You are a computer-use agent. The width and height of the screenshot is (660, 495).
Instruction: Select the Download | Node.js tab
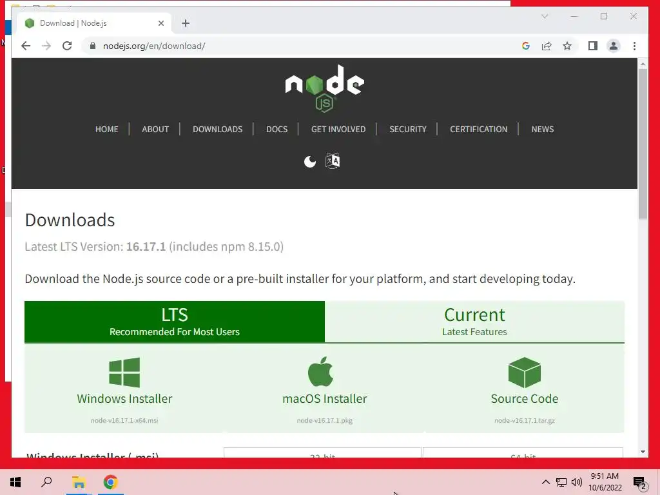[94, 23]
